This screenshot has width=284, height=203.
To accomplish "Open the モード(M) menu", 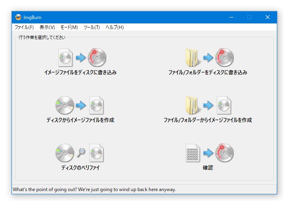I will (69, 27).
